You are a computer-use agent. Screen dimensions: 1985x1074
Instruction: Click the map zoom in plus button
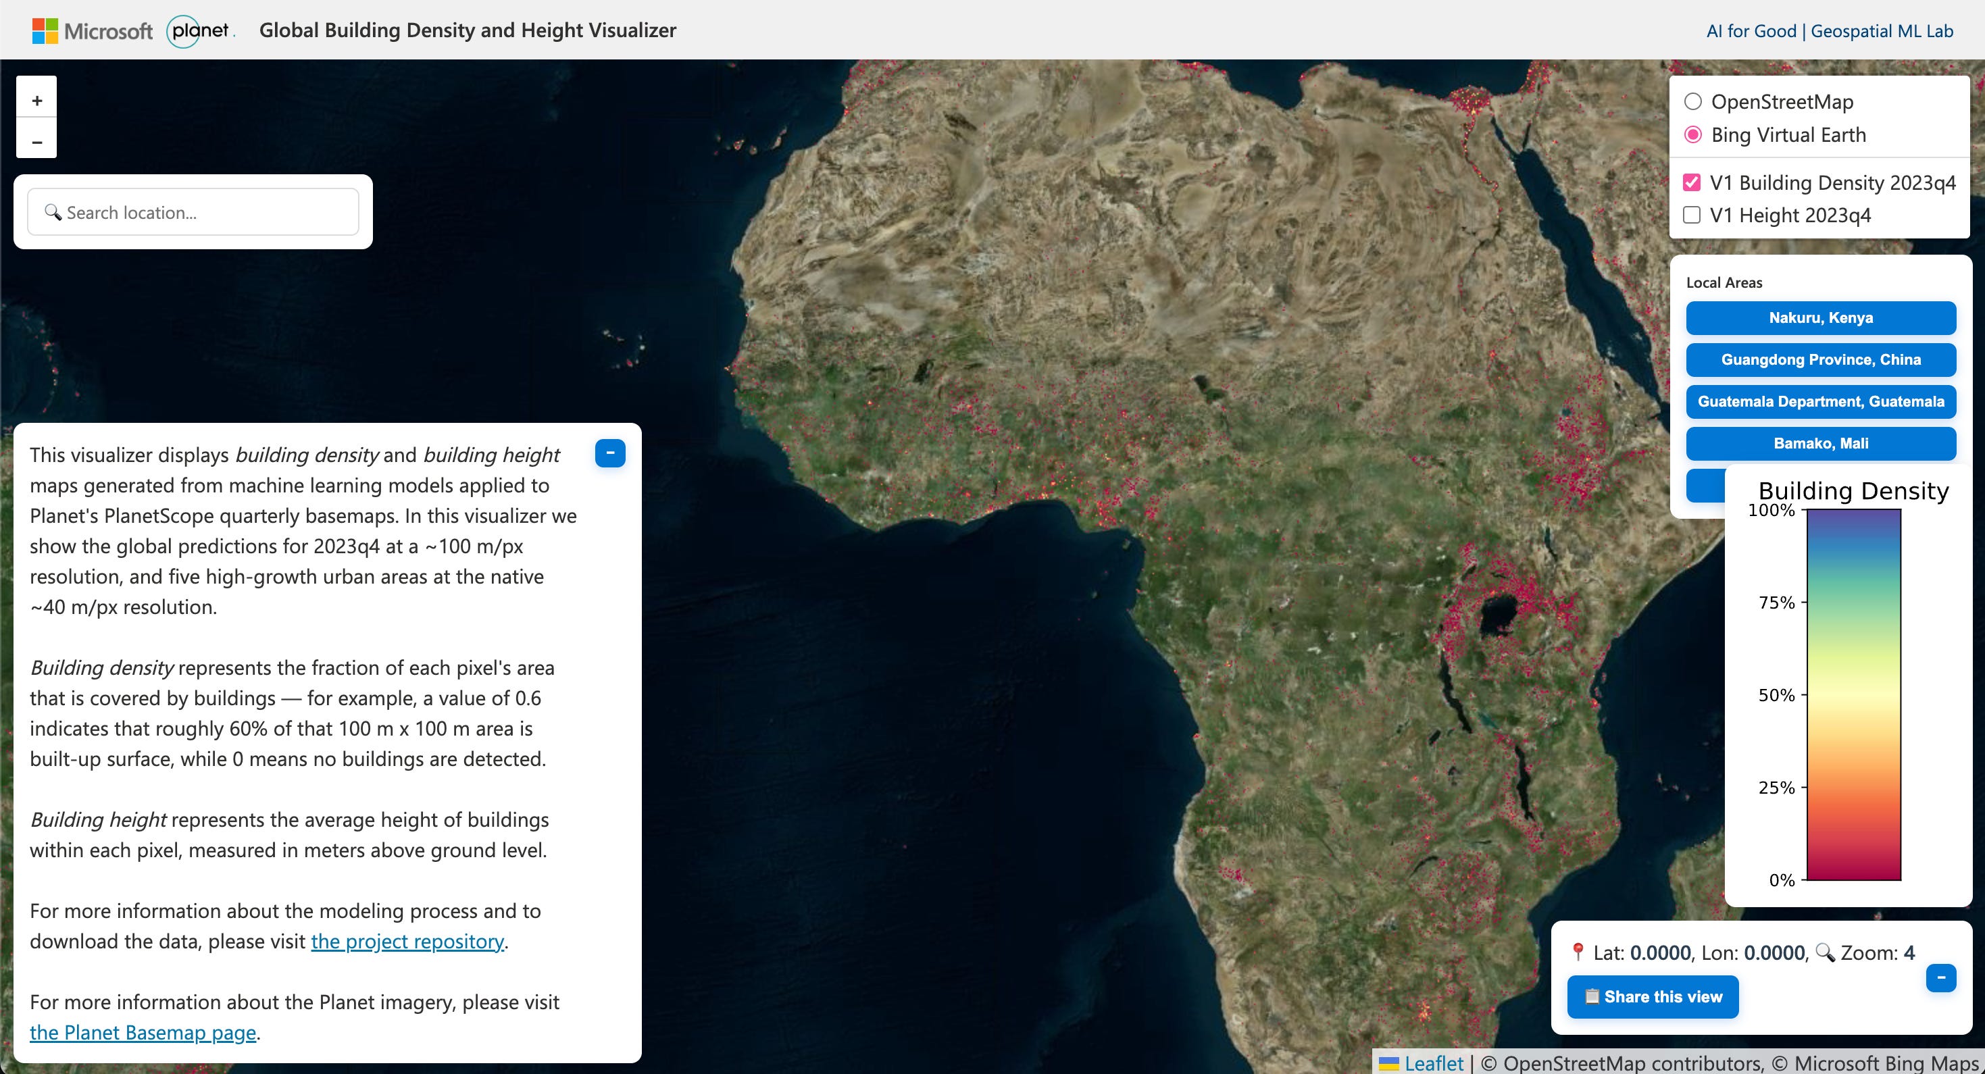pos(36,100)
